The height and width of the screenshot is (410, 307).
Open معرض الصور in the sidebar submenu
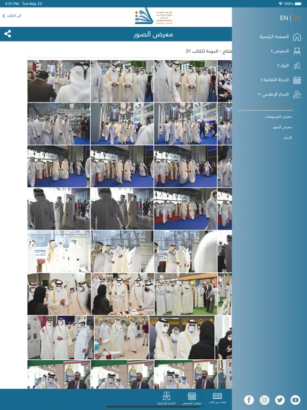282,127
